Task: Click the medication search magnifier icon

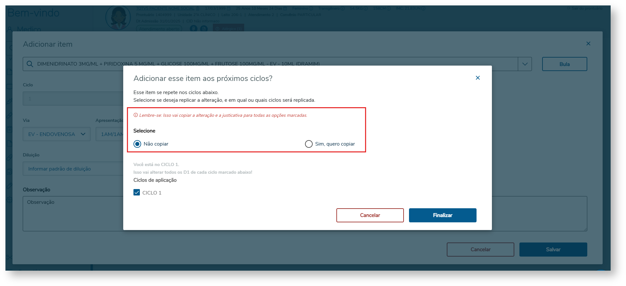Action: click(30, 64)
